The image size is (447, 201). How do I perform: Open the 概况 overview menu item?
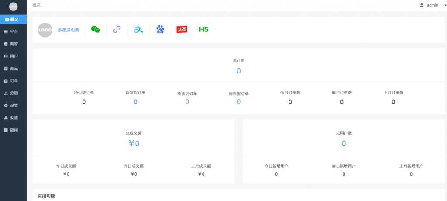pos(14,20)
